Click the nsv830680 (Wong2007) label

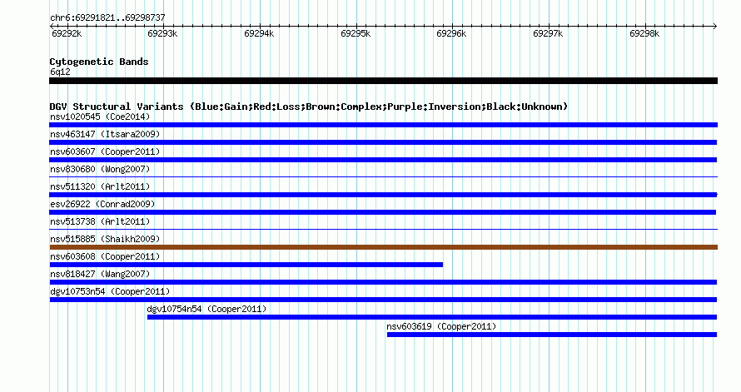[x=100, y=169]
